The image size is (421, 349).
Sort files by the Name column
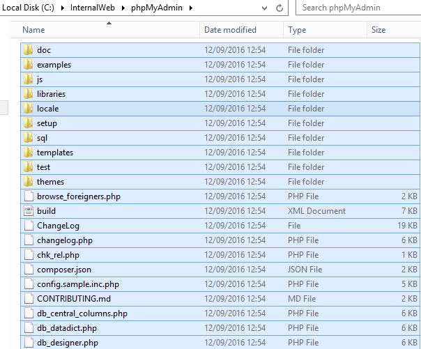pos(105,29)
